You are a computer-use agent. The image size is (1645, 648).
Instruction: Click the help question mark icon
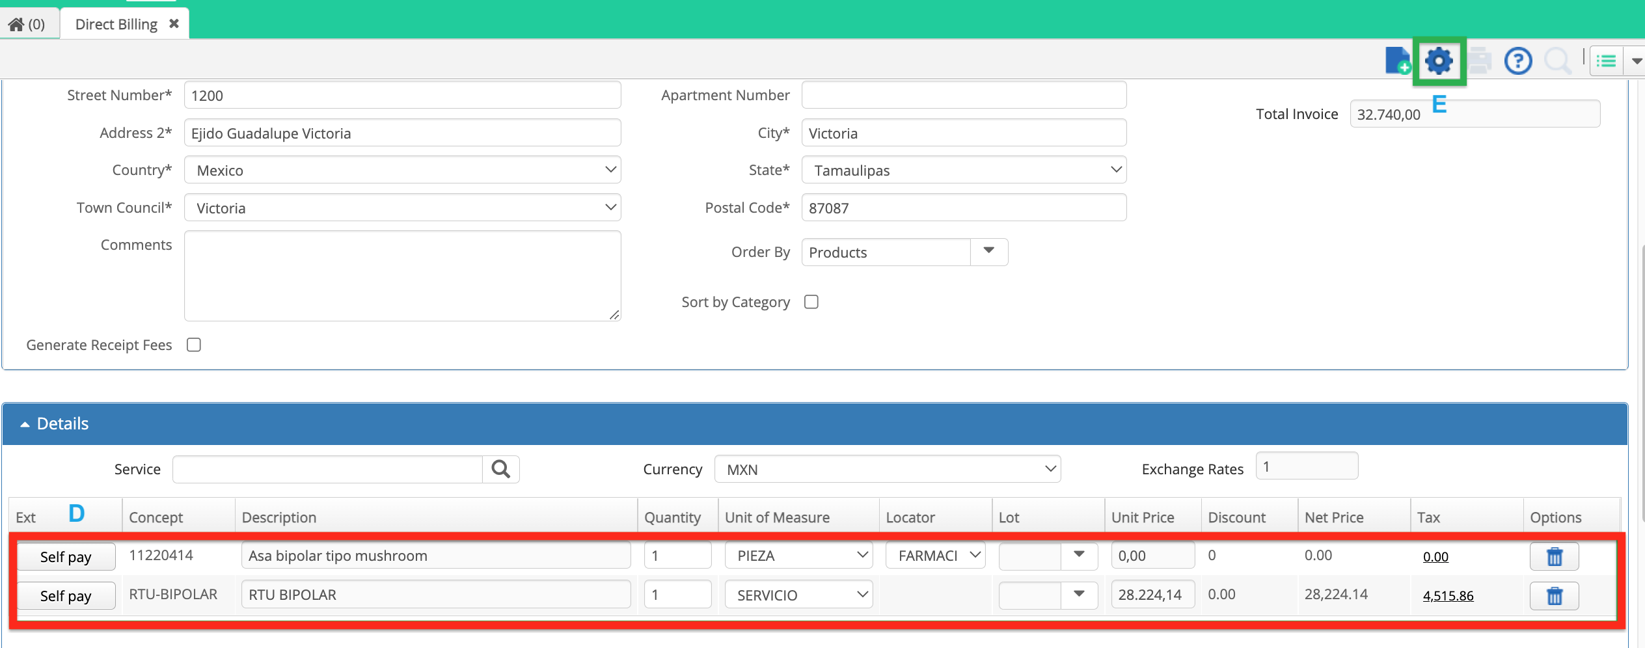coord(1518,61)
